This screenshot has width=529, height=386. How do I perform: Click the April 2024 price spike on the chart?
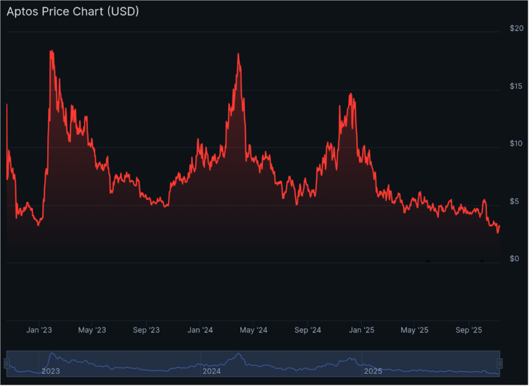coord(238,53)
